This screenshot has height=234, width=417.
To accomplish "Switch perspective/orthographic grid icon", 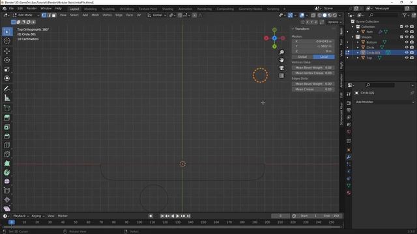I will tap(281, 75).
